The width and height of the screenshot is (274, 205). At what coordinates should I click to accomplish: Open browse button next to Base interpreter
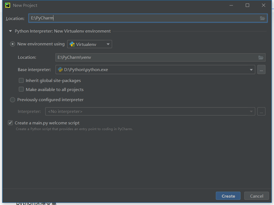coord(261,69)
